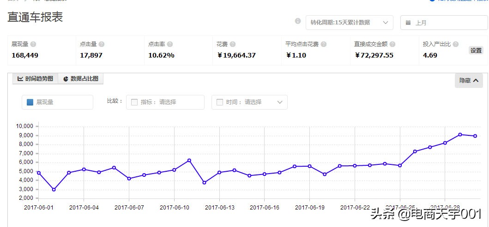Image resolution: width=489 pixels, height=227 pixels.
Task: Click the 4.69 投入产出比 value
Action: pos(430,56)
